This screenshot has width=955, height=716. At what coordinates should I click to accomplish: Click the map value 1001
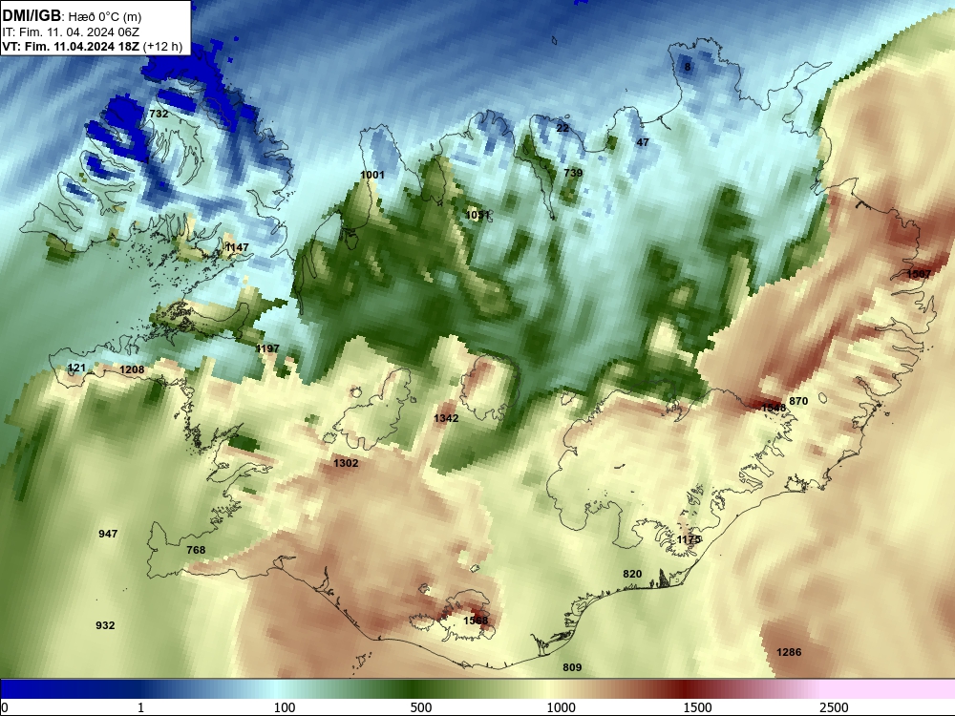tap(372, 176)
